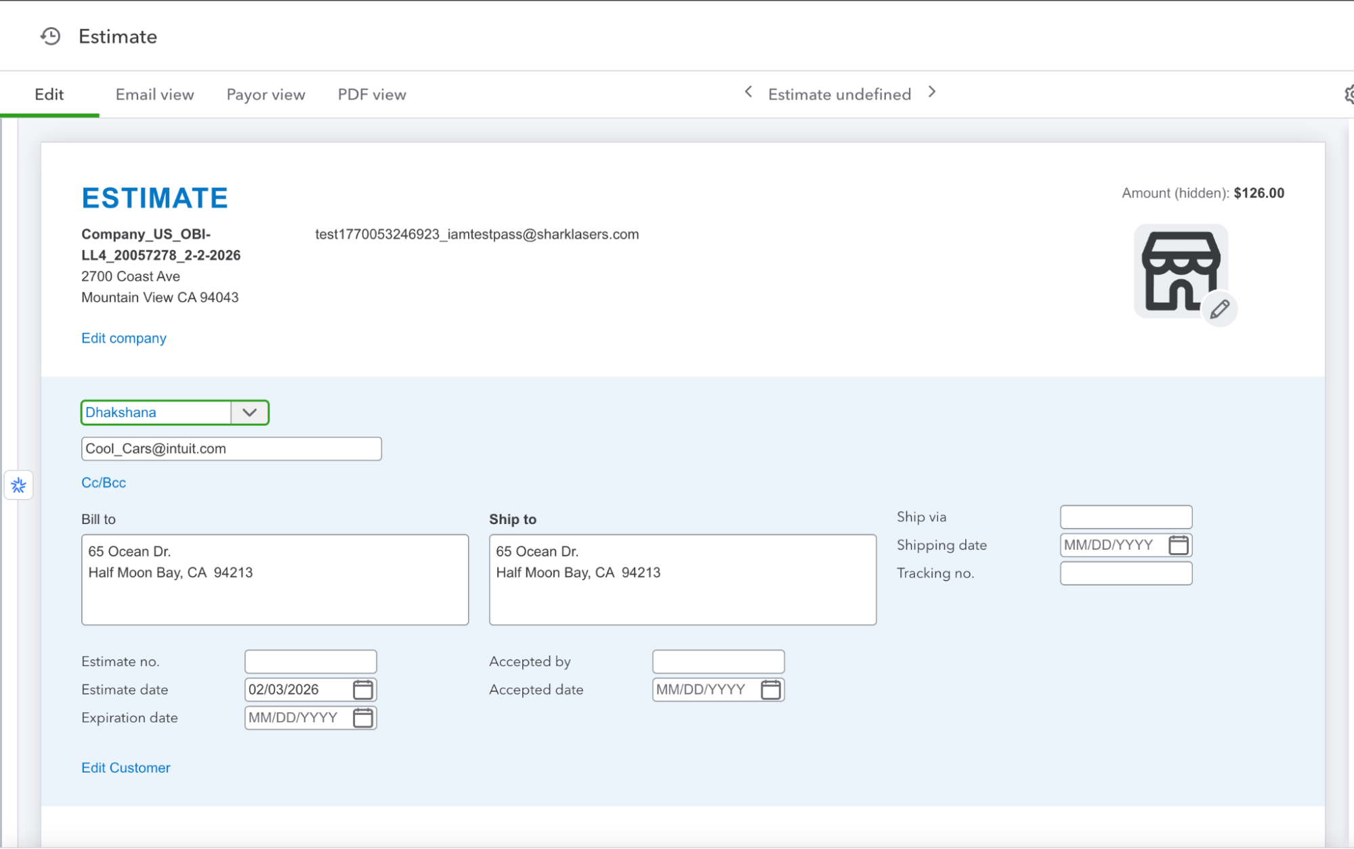1354x849 pixels.
Task: Go to previous estimate with left chevron
Action: click(x=748, y=92)
